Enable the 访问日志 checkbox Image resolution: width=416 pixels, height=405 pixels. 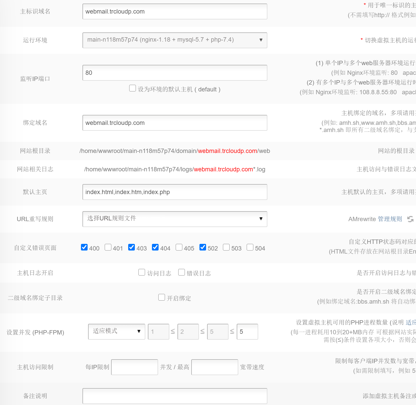142,272
